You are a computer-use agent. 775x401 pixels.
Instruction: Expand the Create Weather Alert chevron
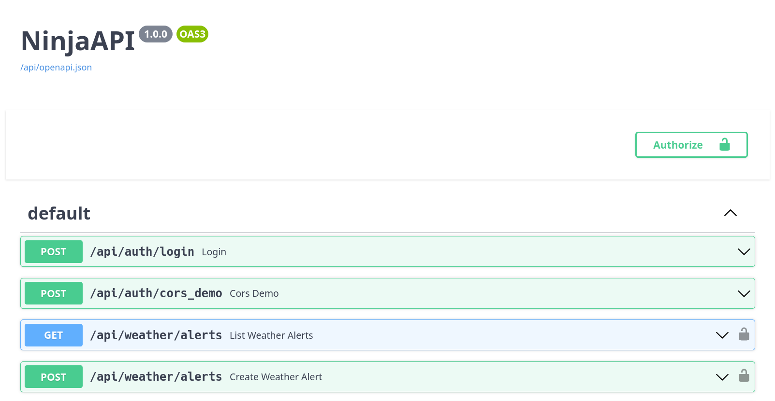pos(722,377)
